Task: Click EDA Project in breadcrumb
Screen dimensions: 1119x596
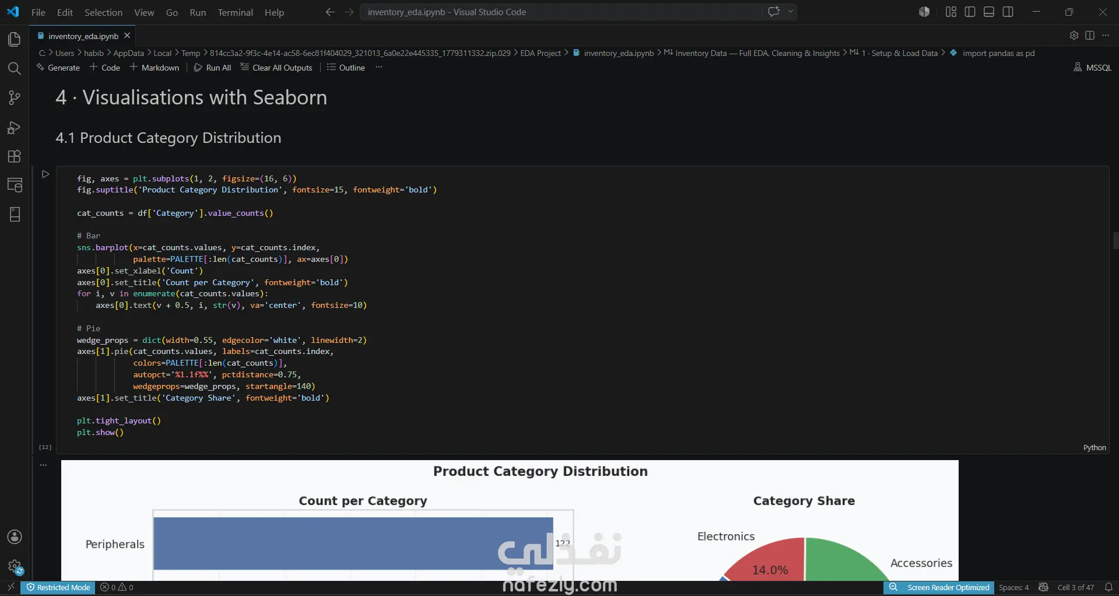Action: click(541, 53)
